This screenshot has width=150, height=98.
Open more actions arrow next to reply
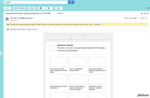point(146,18)
